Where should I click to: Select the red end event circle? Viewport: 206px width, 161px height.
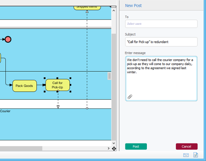8,39
